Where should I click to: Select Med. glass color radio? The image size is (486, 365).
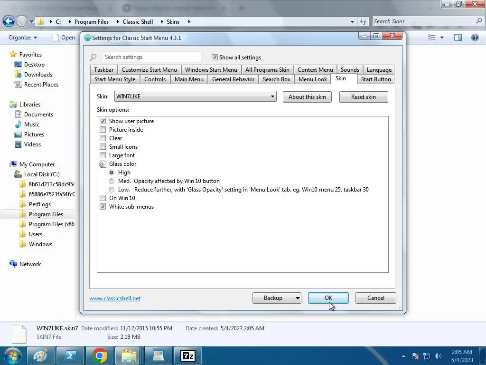112,181
